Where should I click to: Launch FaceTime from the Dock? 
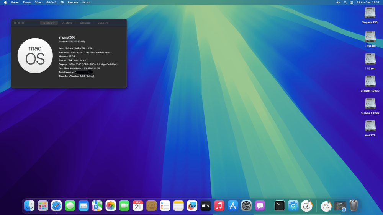[x=124, y=206]
